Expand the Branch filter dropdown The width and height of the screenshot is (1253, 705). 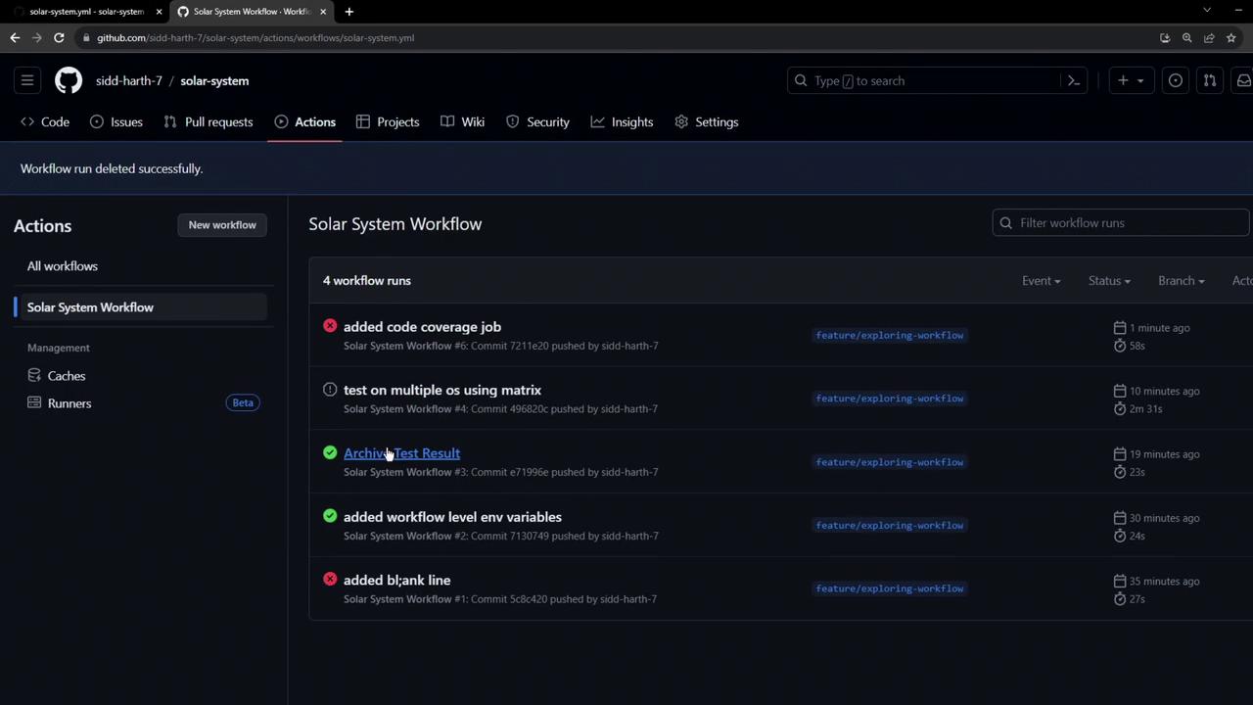(1181, 280)
